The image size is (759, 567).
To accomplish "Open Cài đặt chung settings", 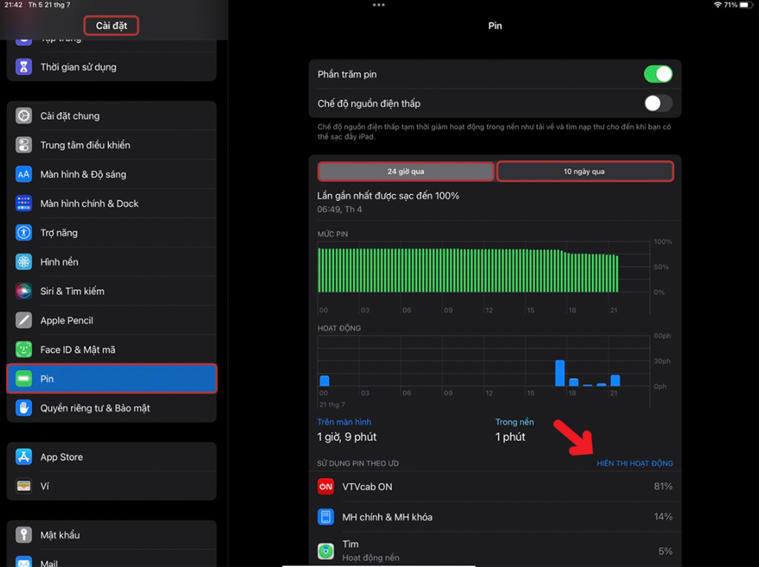I will [x=111, y=116].
